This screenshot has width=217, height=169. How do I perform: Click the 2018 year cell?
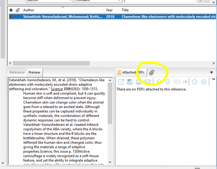coord(110,17)
